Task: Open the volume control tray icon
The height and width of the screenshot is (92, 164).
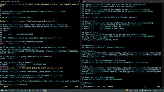Action: coord(150,90)
